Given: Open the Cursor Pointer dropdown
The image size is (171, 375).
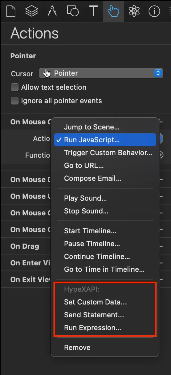Looking at the screenshot, I should click(101, 73).
